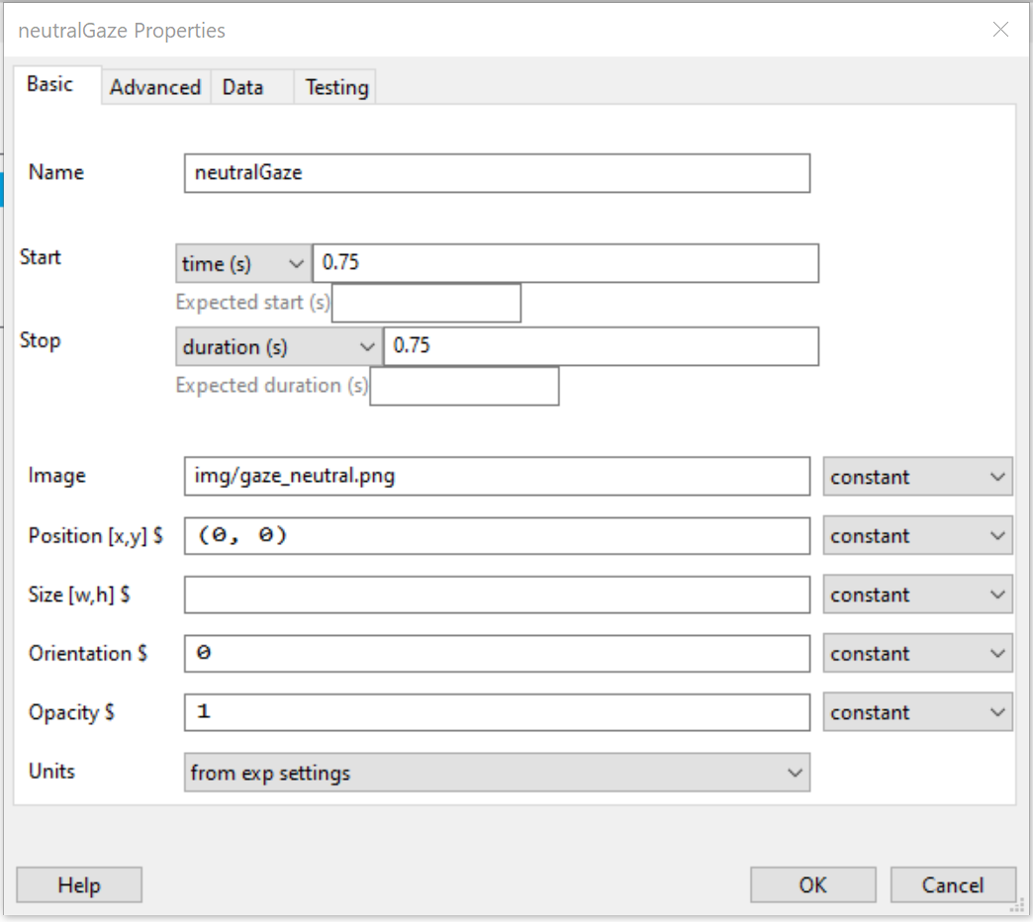
Task: Click the Expected start input box
Action: [x=425, y=303]
